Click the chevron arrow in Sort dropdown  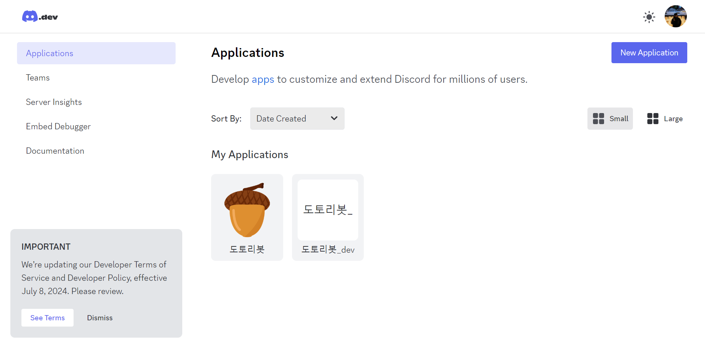click(x=334, y=118)
